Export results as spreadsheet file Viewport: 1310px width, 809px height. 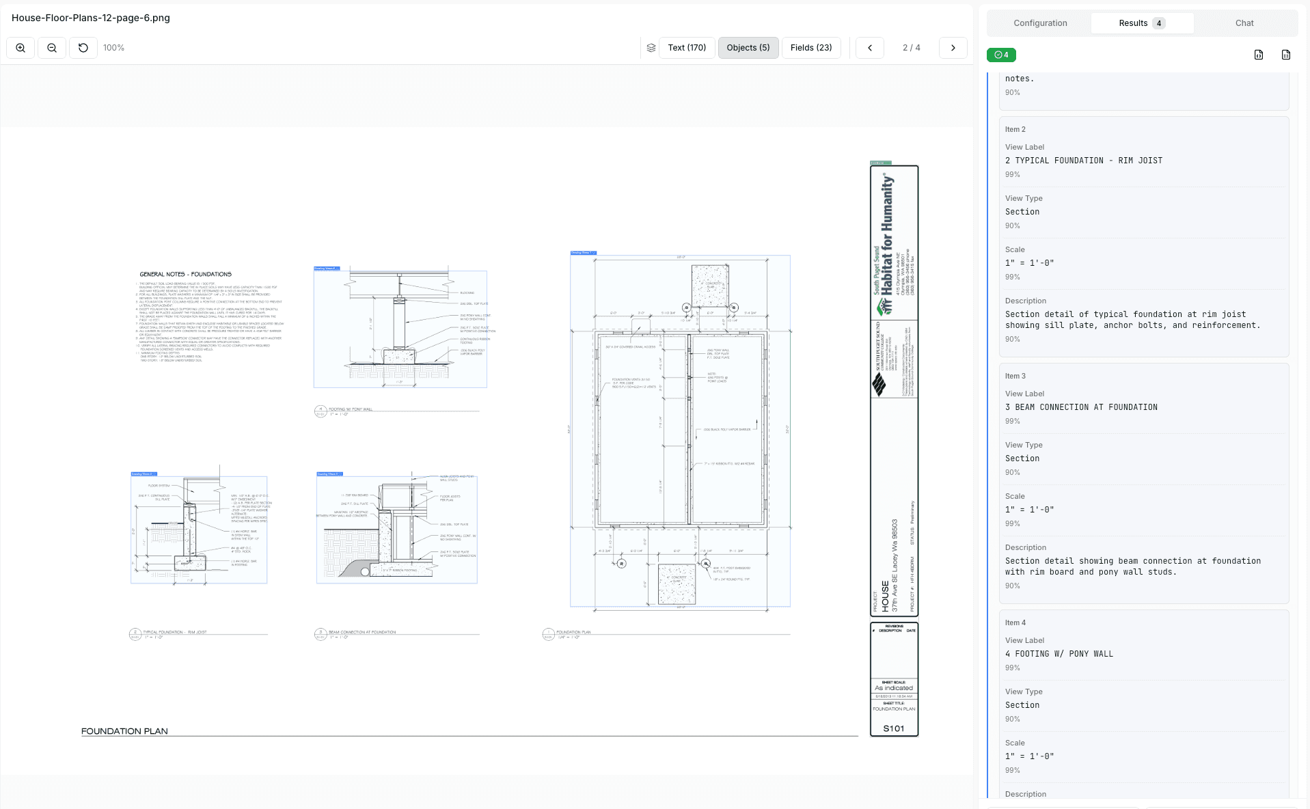[x=1285, y=55]
